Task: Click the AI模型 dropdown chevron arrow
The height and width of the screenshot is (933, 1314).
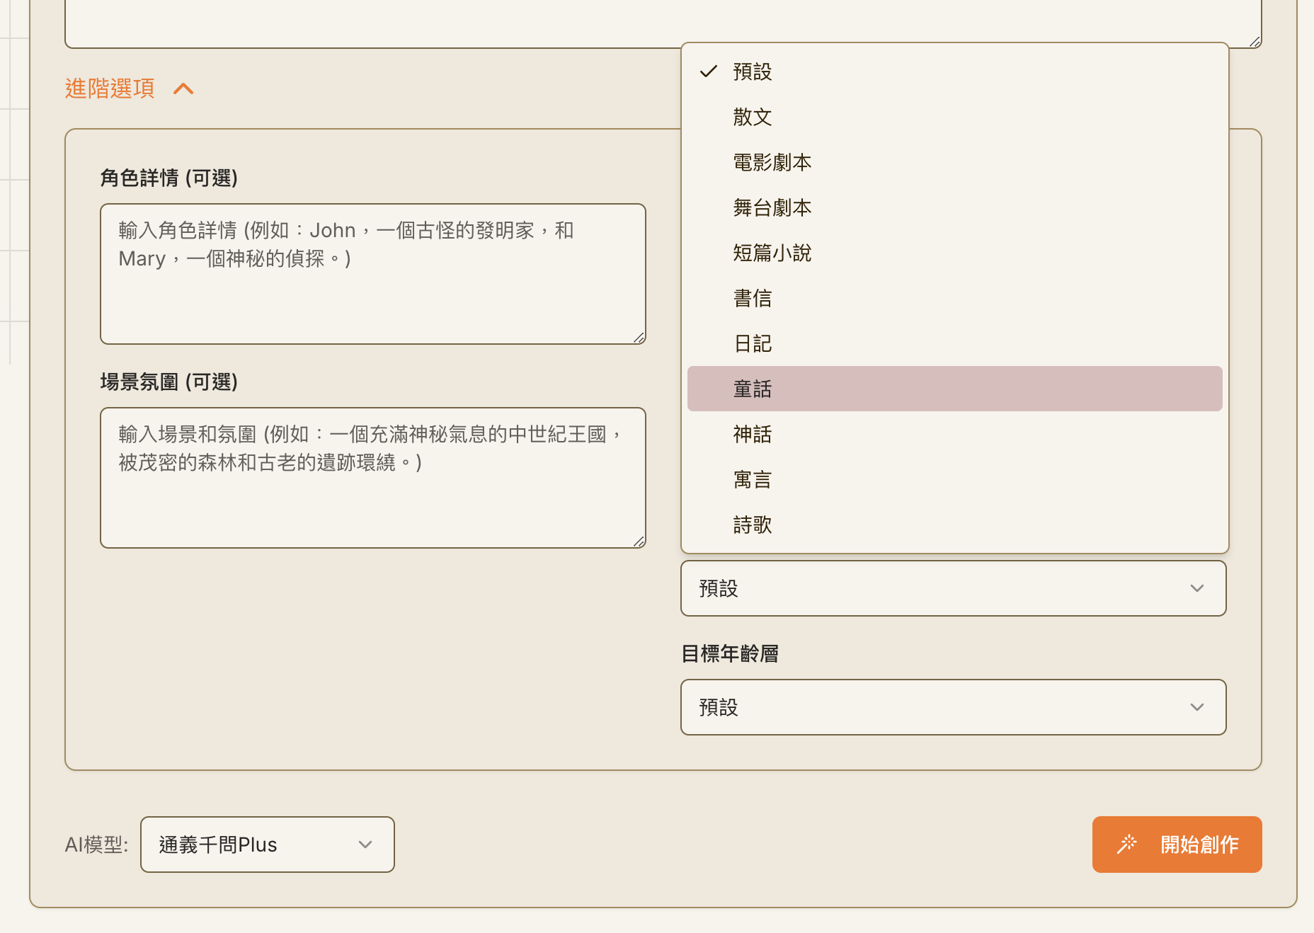Action: coord(365,845)
